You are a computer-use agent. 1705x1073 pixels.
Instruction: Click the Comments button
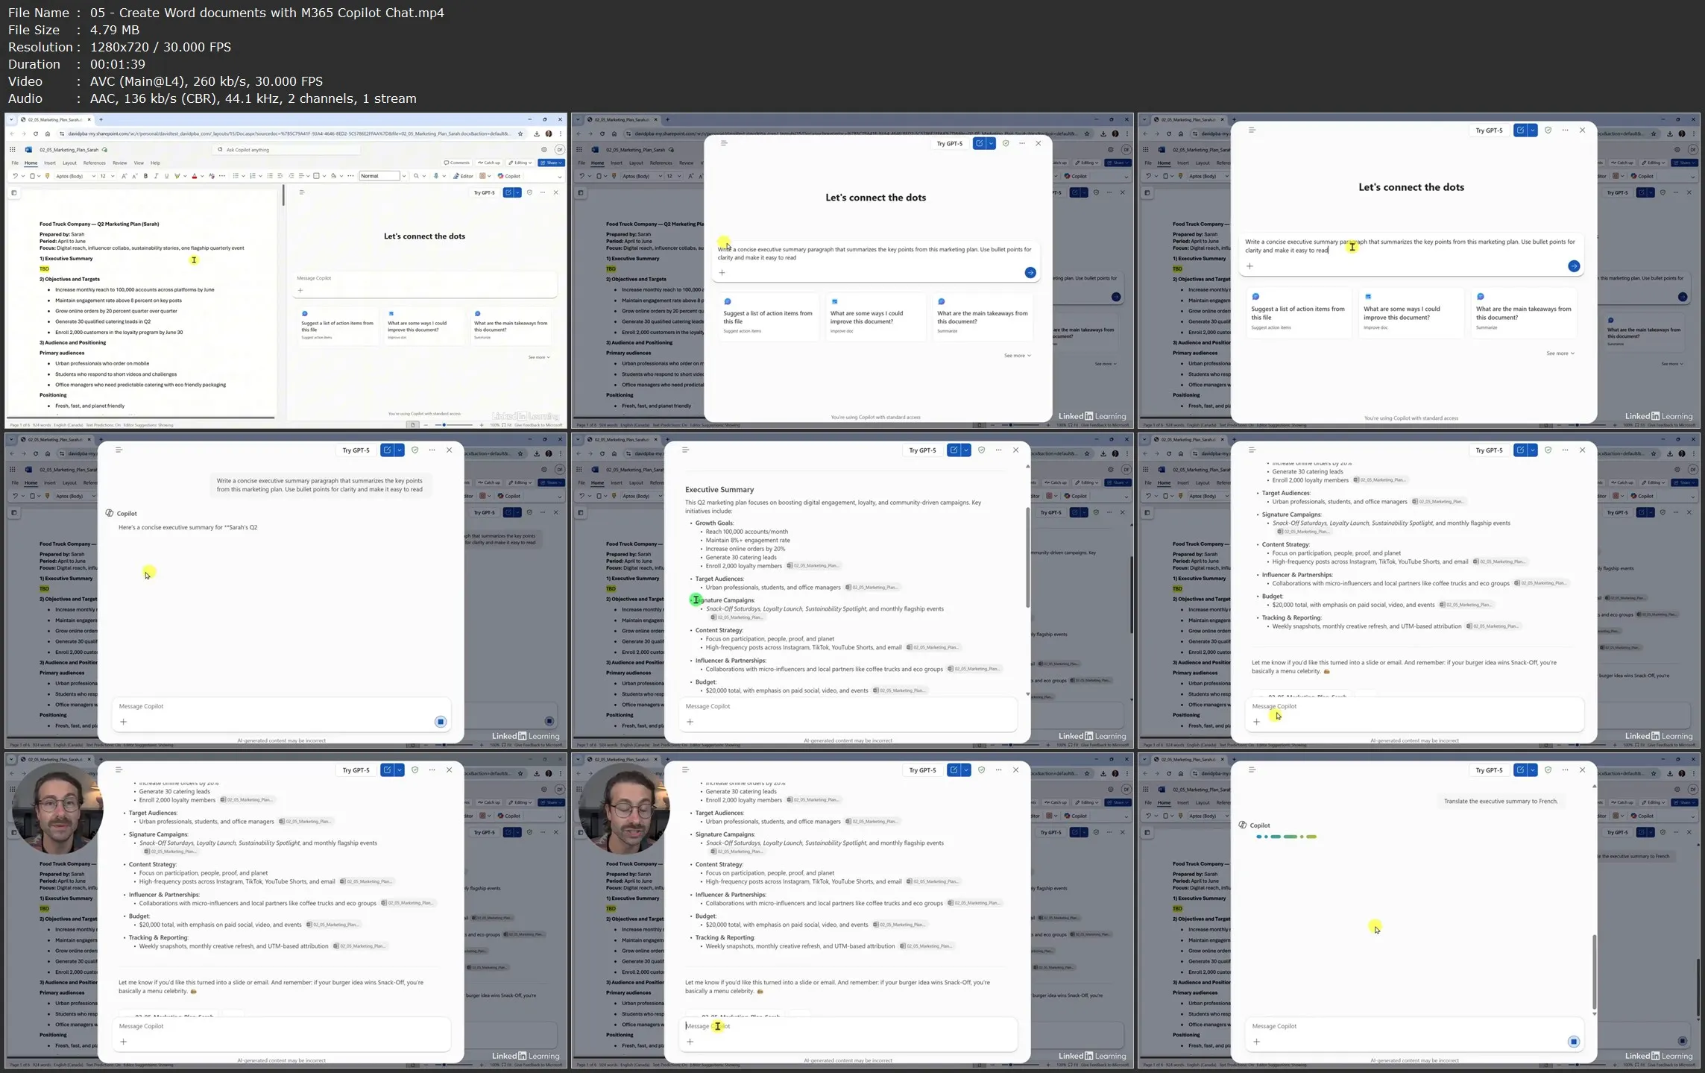[x=457, y=163]
